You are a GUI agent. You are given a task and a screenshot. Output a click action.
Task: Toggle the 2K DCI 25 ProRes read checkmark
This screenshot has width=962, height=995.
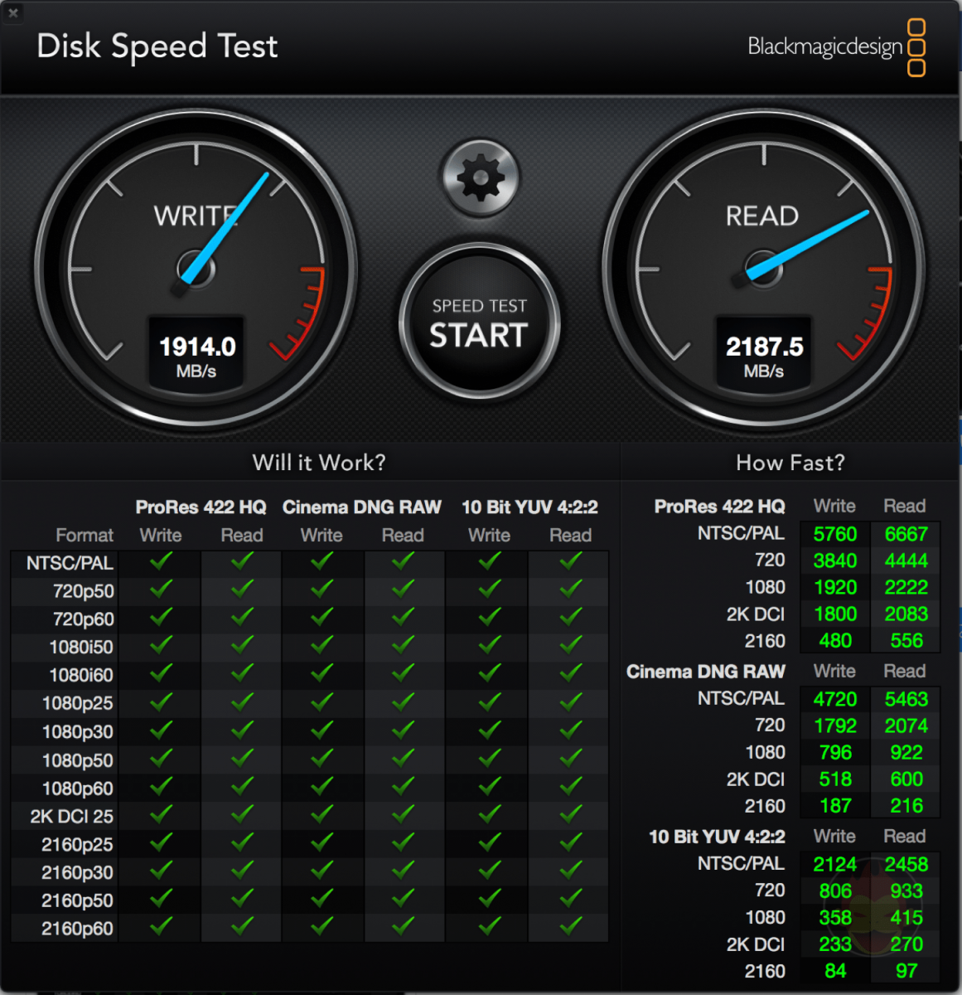pos(241,816)
